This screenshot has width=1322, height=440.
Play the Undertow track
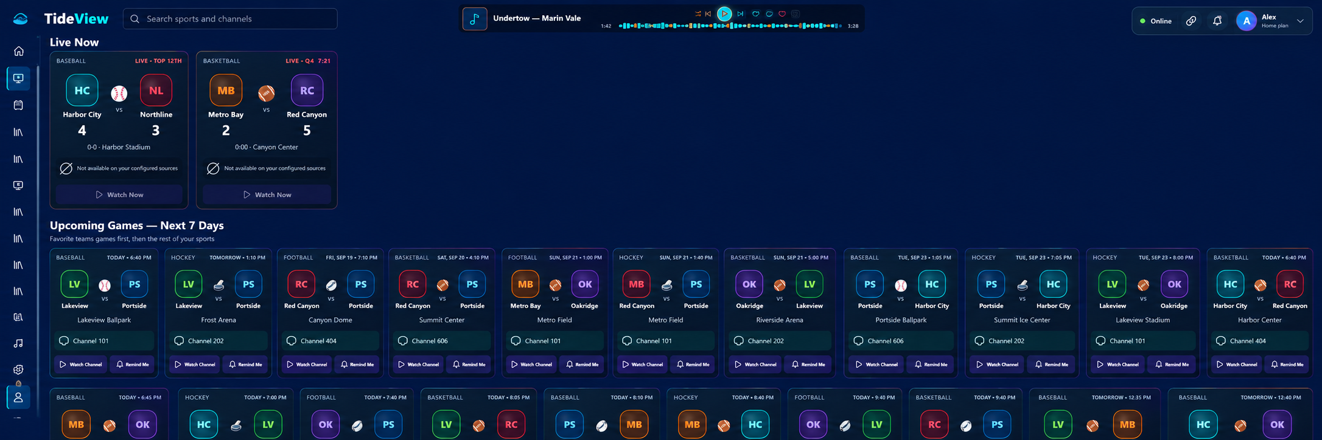724,13
